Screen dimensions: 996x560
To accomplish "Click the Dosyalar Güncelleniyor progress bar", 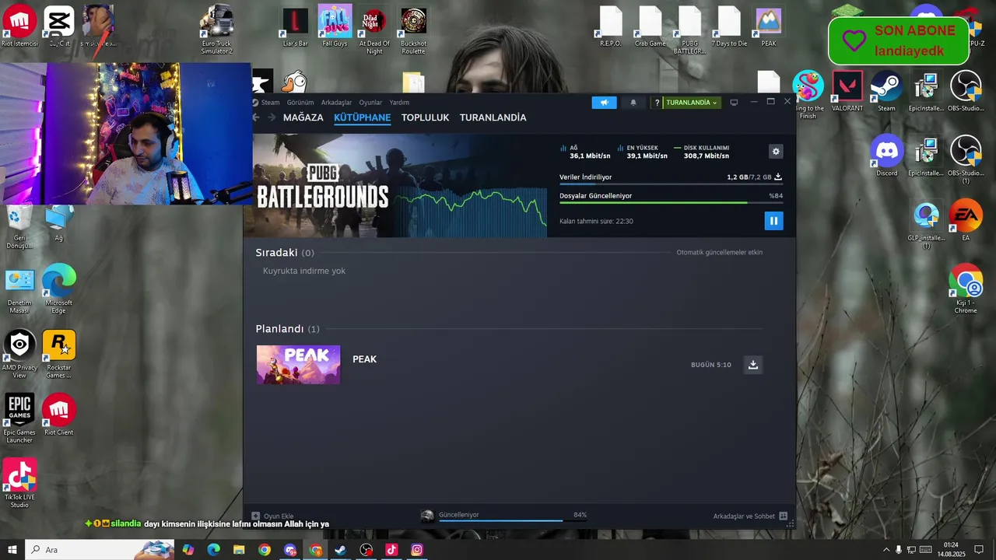I will (671, 203).
